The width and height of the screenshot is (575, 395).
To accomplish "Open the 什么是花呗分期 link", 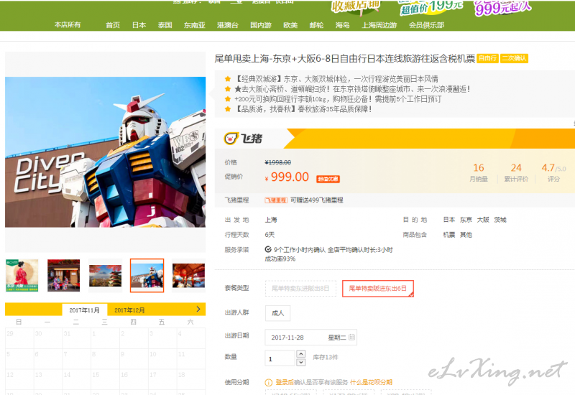I will [371, 382].
